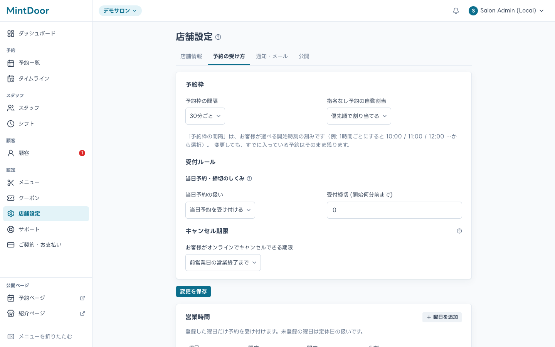Click the MintDoor logo

(x=28, y=10)
